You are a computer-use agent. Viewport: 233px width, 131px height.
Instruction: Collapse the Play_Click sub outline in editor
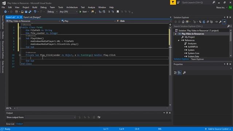pyautogui.click(x=20, y=55)
